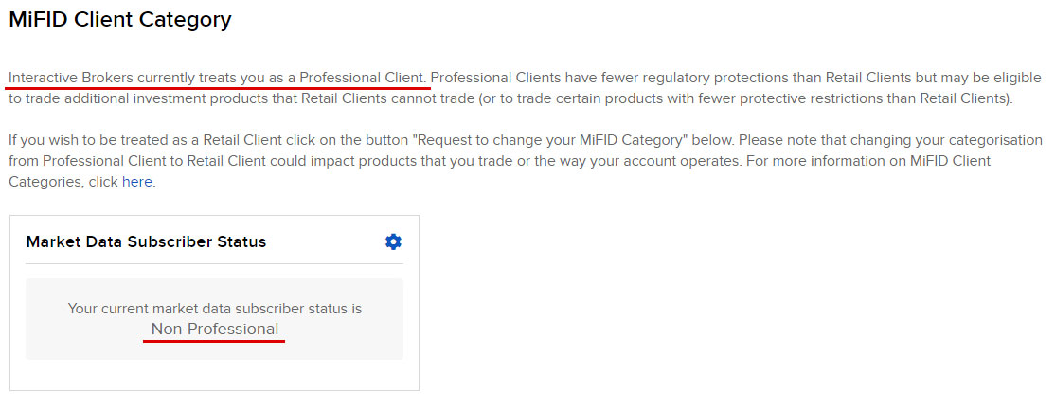Image resolution: width=1055 pixels, height=410 pixels.
Task: Click empty area below the status message box
Action: pos(215,374)
